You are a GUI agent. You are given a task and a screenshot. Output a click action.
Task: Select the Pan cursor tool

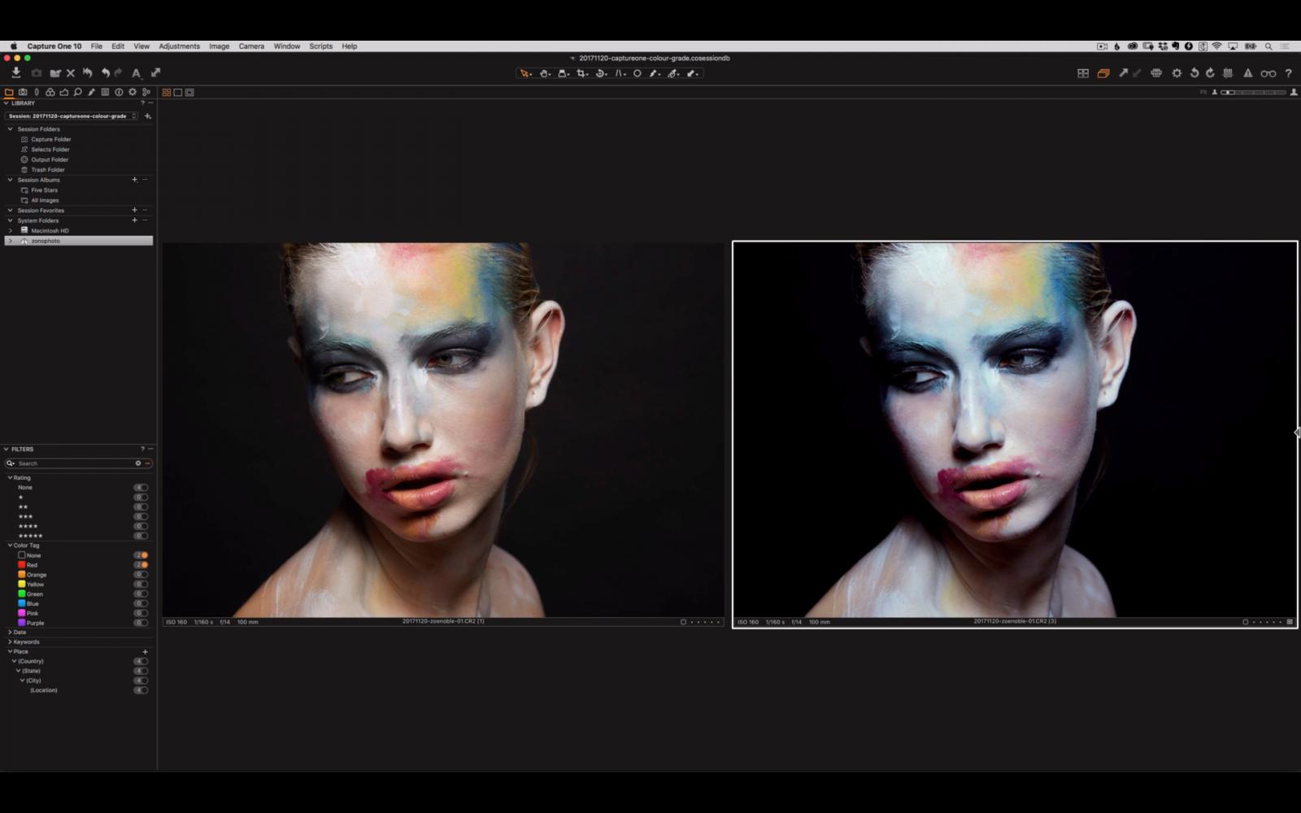coord(545,73)
